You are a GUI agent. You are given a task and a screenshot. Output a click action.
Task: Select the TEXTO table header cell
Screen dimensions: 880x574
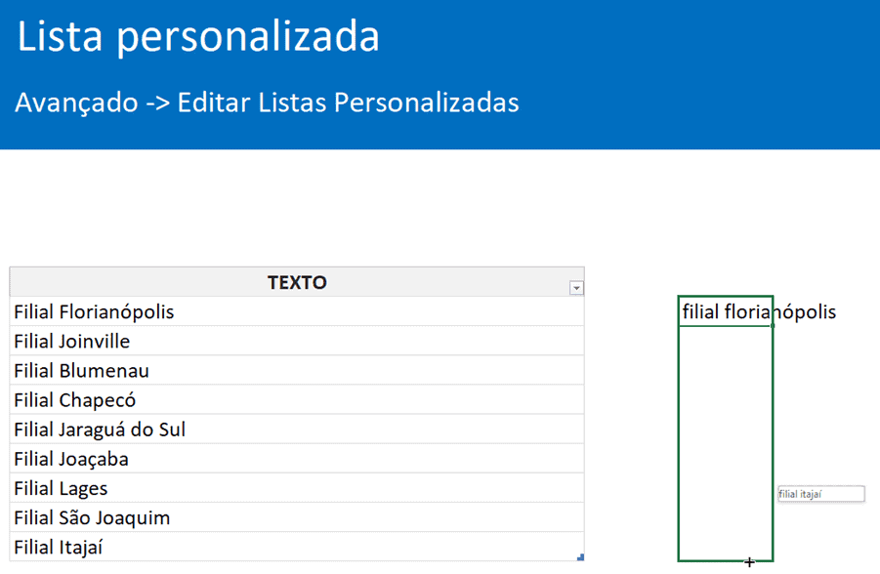pos(297,283)
